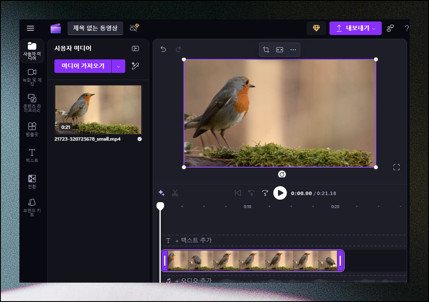Viewport: 429px width, 302px height.
Task: Undo the last action
Action: 163,49
